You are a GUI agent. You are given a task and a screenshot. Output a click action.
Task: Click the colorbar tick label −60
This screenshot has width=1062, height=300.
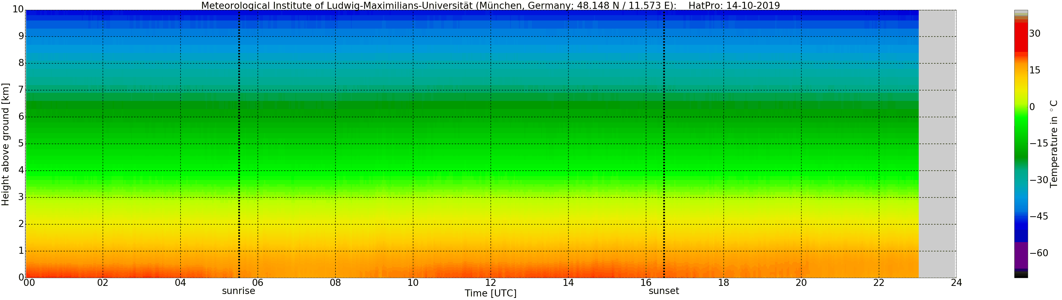point(1038,253)
